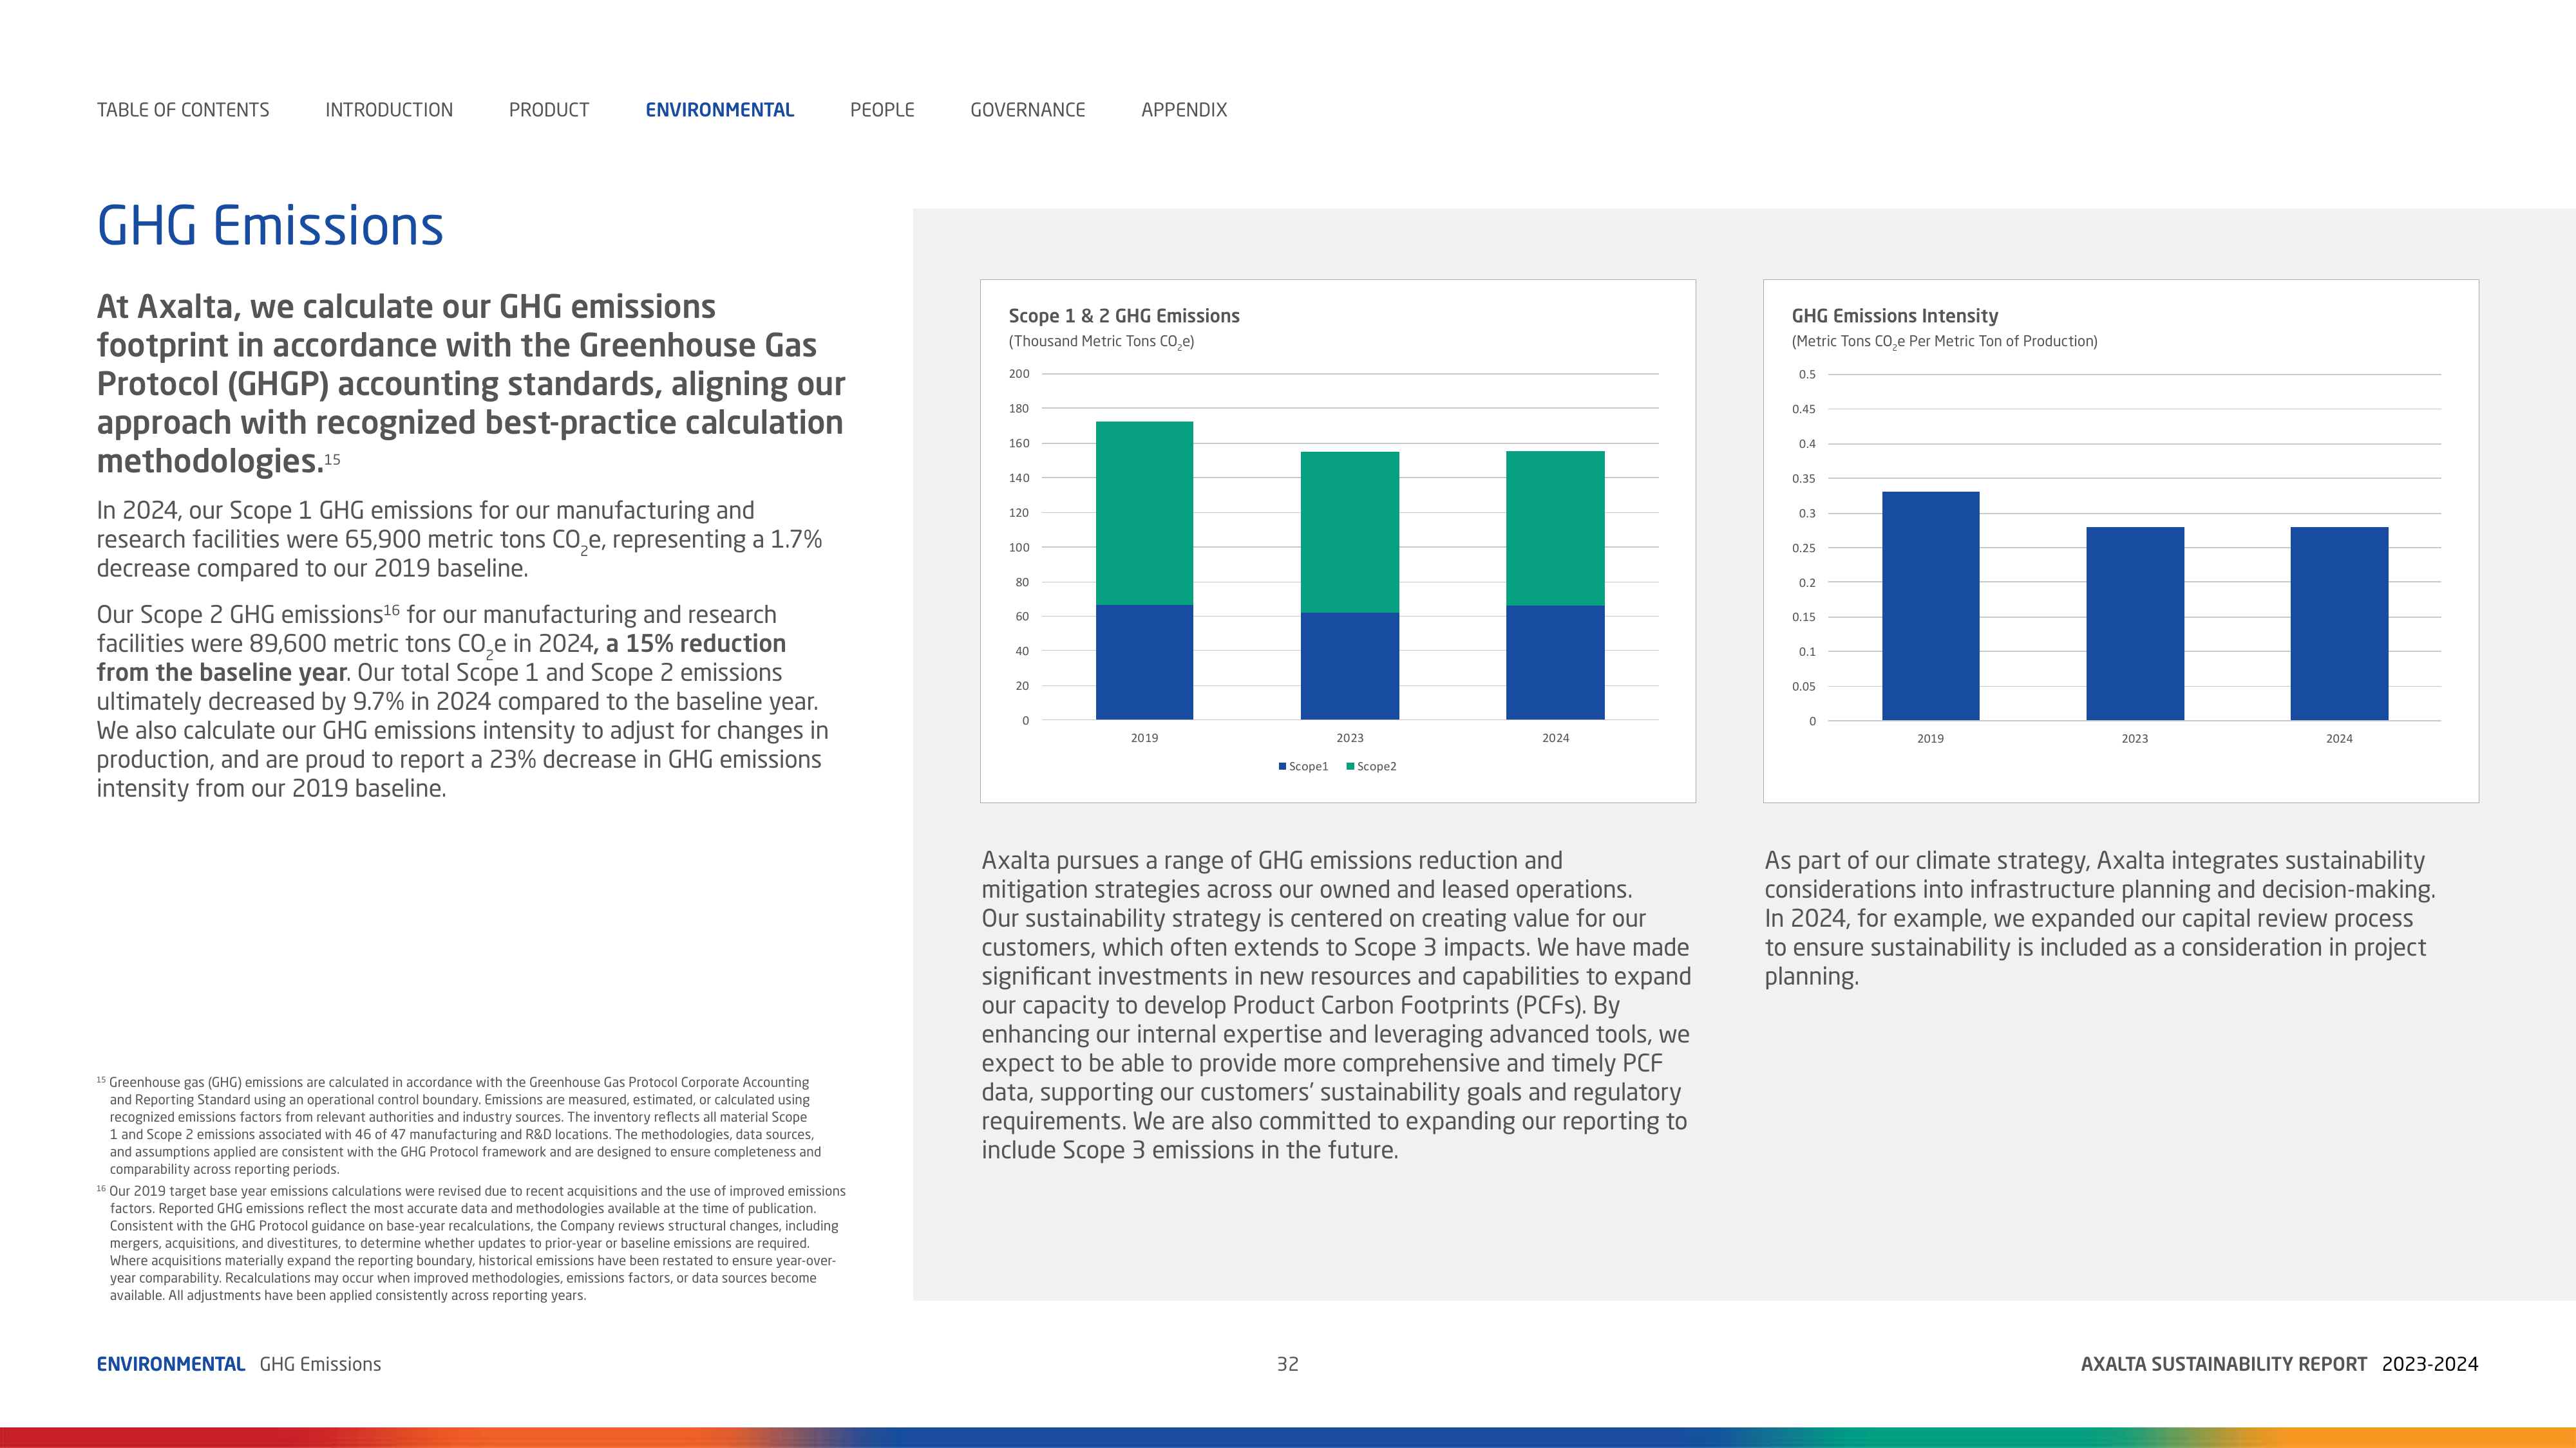
Task: Click the bold 'a 15% reduction' text
Action: 695,644
